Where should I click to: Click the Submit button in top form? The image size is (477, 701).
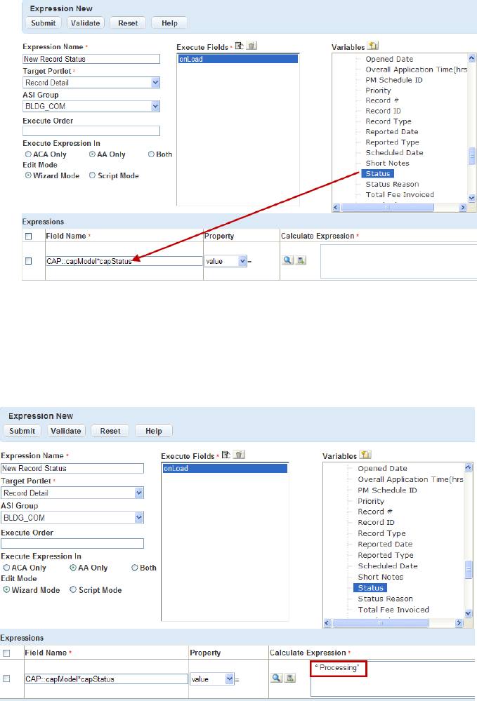(44, 22)
